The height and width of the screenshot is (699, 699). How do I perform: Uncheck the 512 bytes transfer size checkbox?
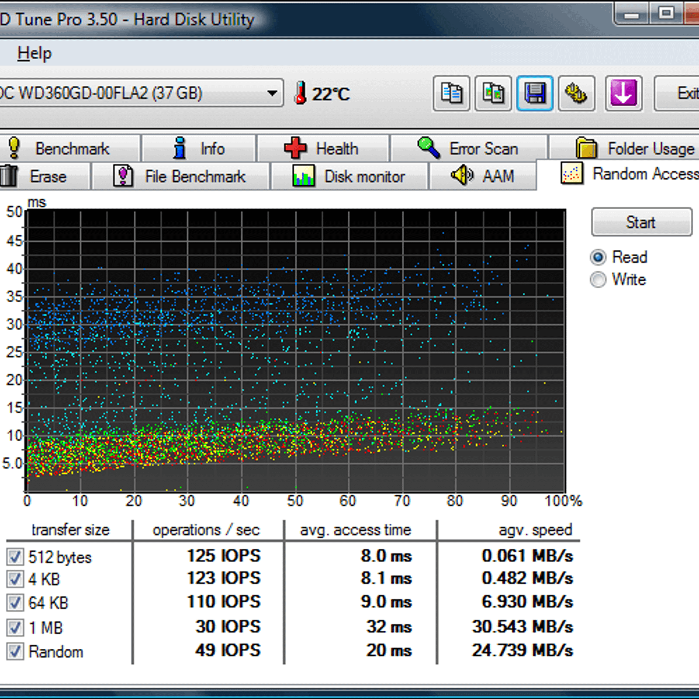click(x=15, y=557)
